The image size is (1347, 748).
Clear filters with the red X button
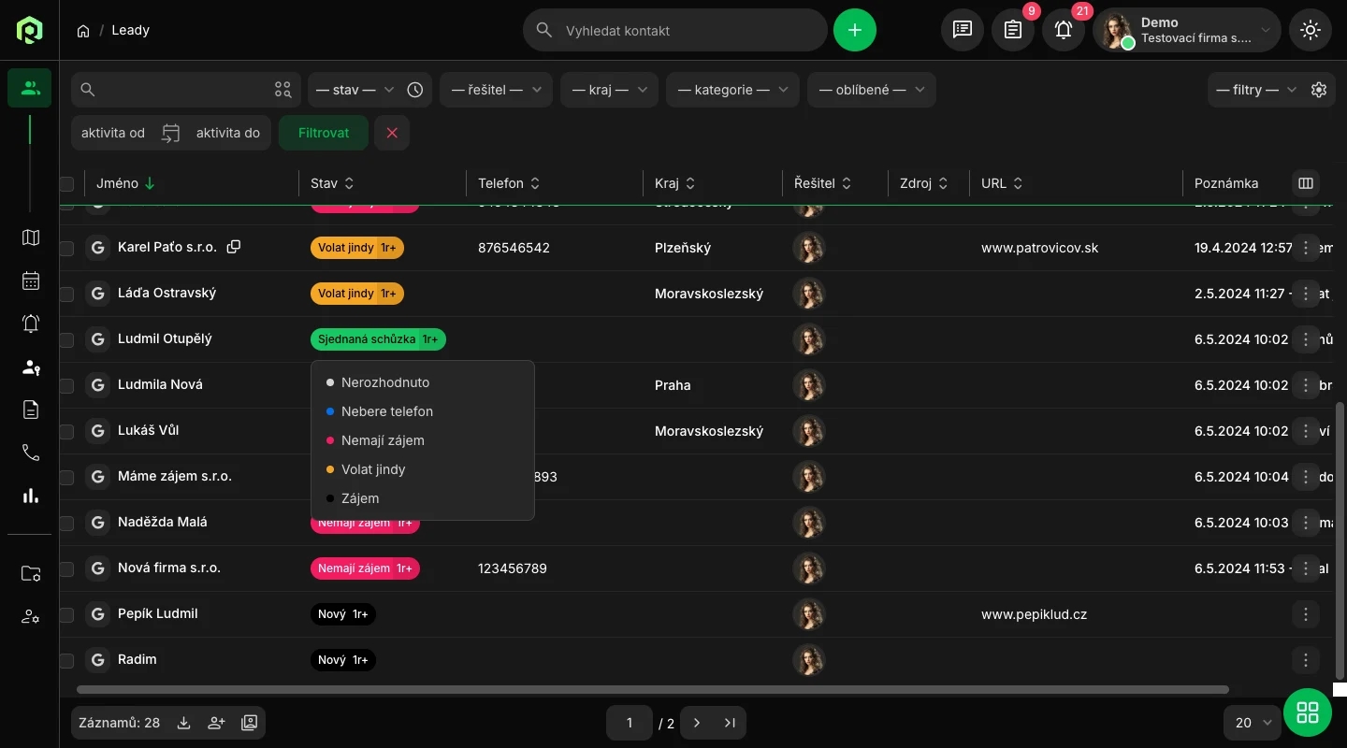[x=392, y=133]
